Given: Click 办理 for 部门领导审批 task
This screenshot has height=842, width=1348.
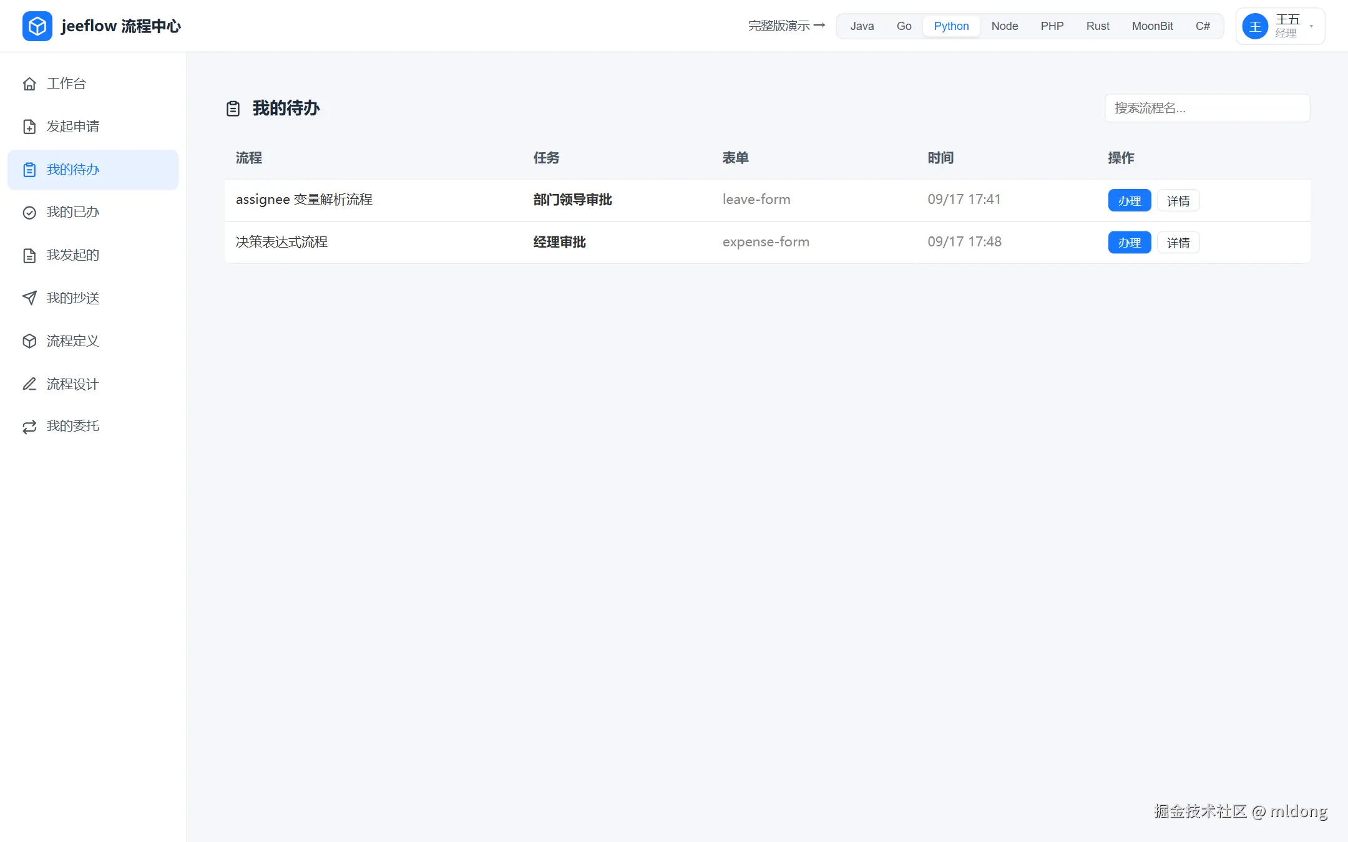Looking at the screenshot, I should pyautogui.click(x=1130, y=201).
